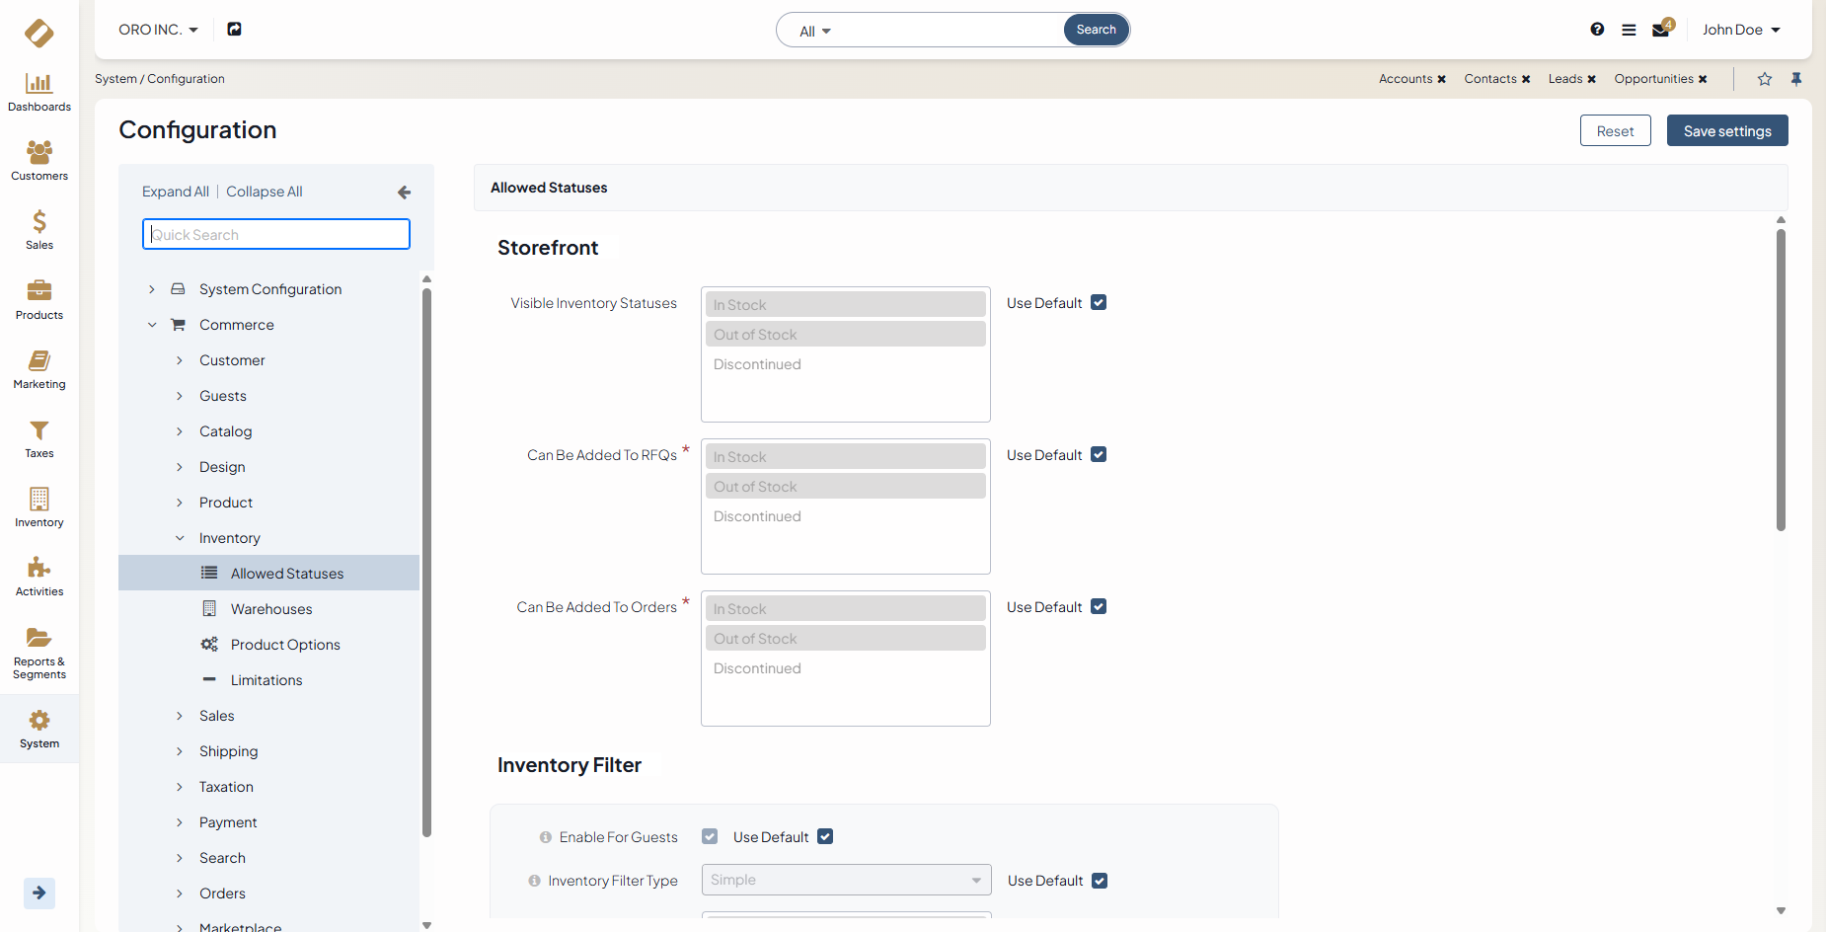Open the Marketing sidebar icon
1826x932 pixels.
(x=39, y=361)
